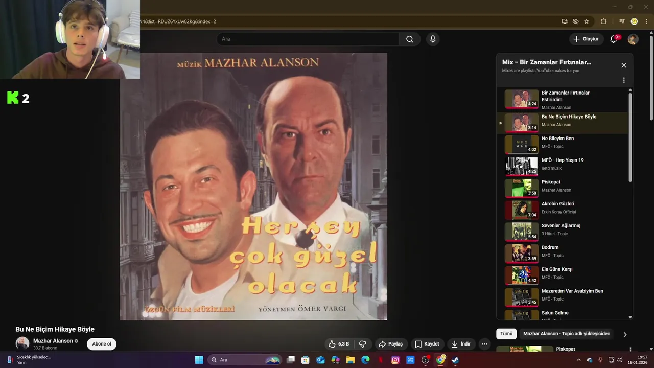Screen dimensions: 654x368
Task: Open the browser extensions puzzle icon
Action: (x=603, y=21)
